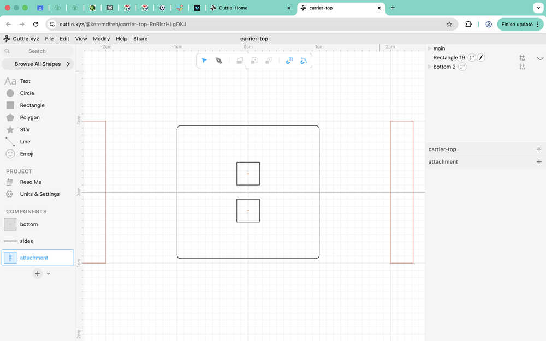Open bottom 2 modifier settings icon
This screenshot has width=546, height=341.
[523, 67]
